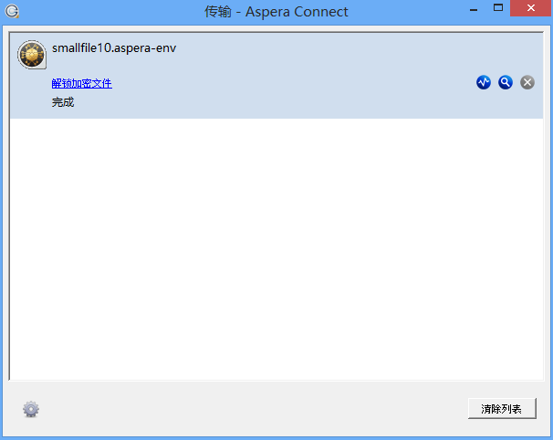Click the 传输 - Aspera Connect title text
The height and width of the screenshot is (440, 553).
coord(276,12)
